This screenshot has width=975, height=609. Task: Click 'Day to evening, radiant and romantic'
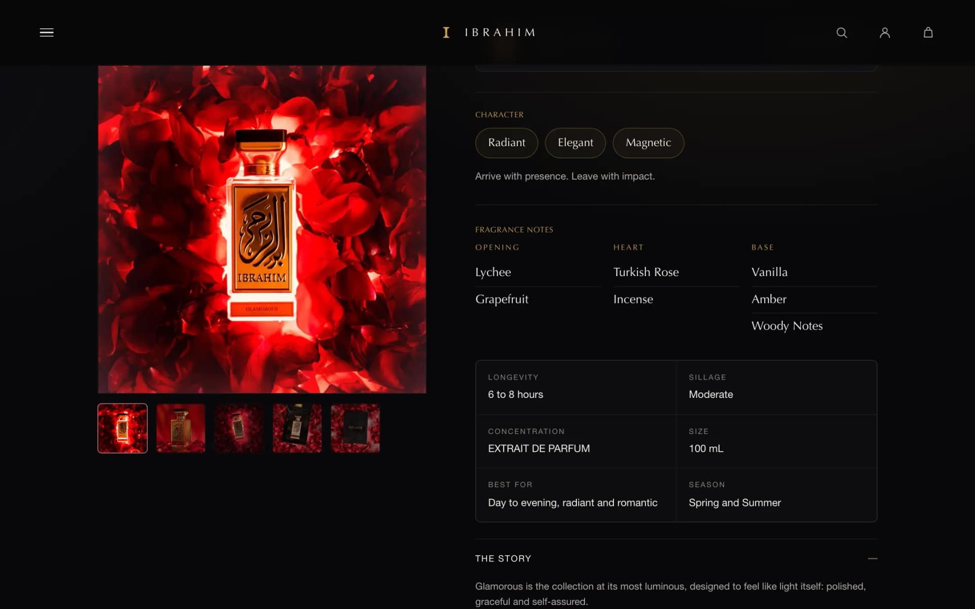pyautogui.click(x=572, y=503)
